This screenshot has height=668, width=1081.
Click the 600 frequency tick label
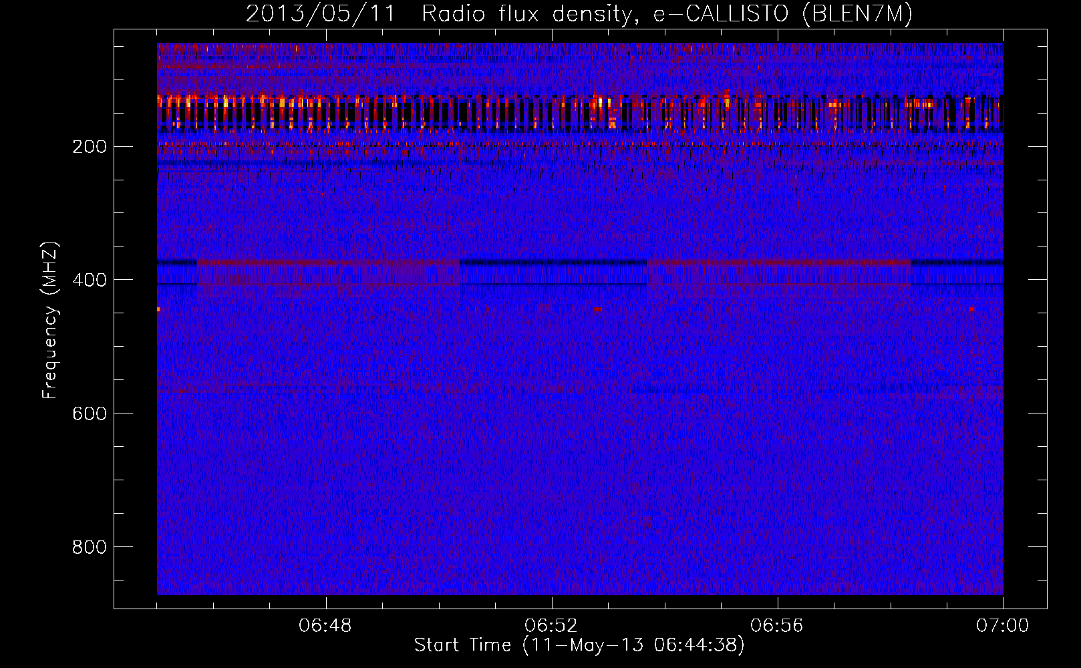click(90, 413)
